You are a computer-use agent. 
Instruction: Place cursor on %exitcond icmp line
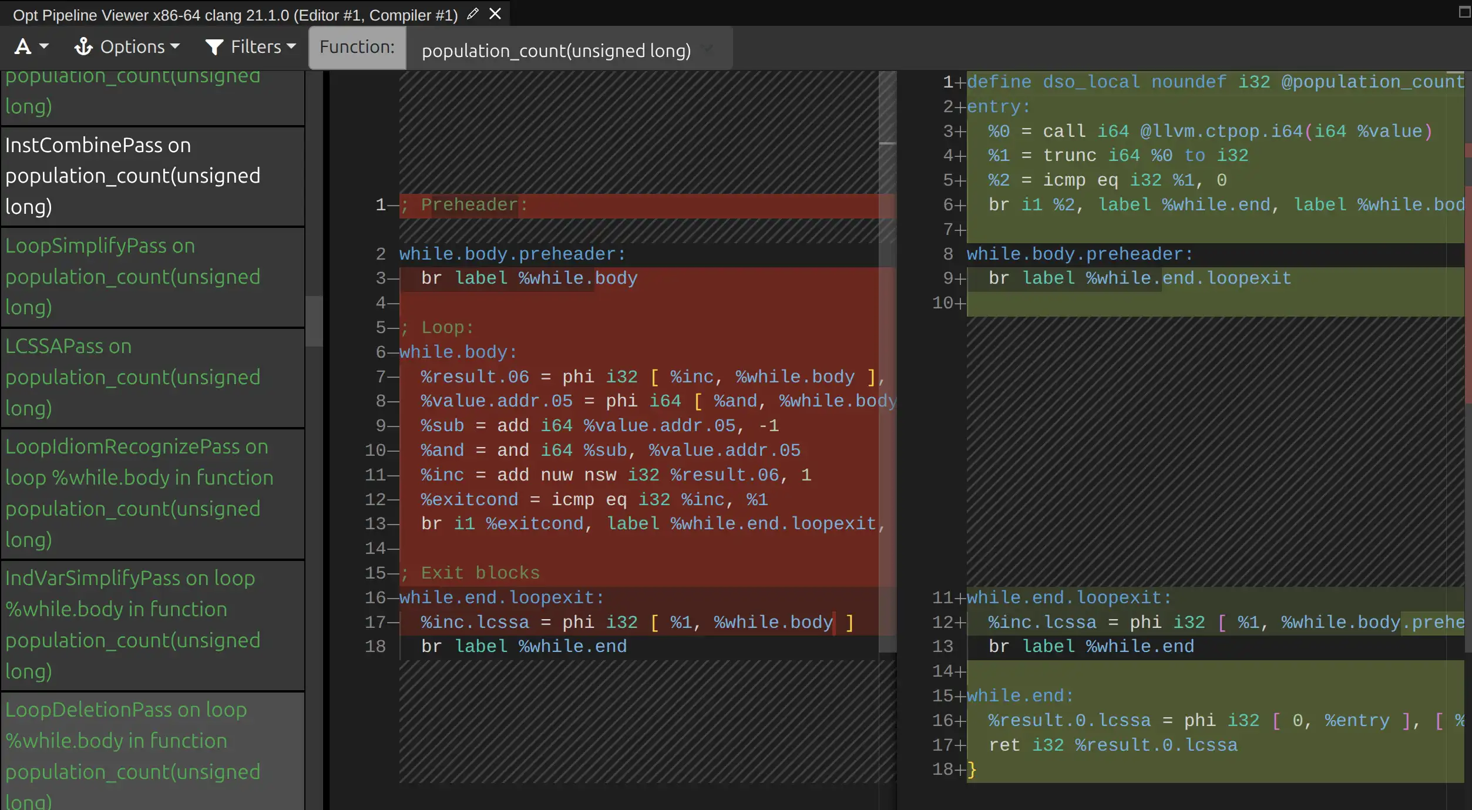click(x=593, y=500)
